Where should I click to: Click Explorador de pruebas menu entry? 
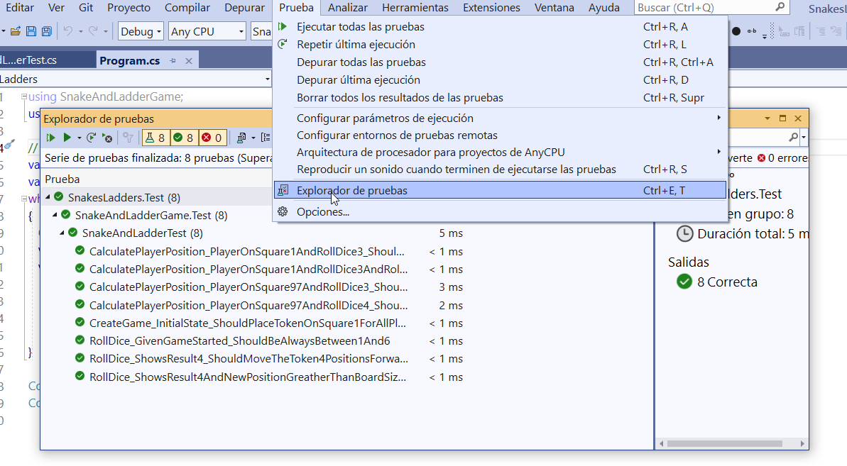(x=500, y=190)
